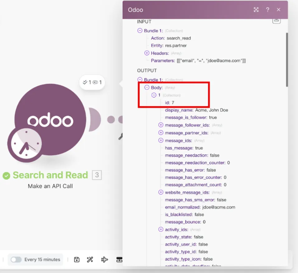Expand website_message_ids array
The width and height of the screenshot is (298, 273).
click(161, 192)
